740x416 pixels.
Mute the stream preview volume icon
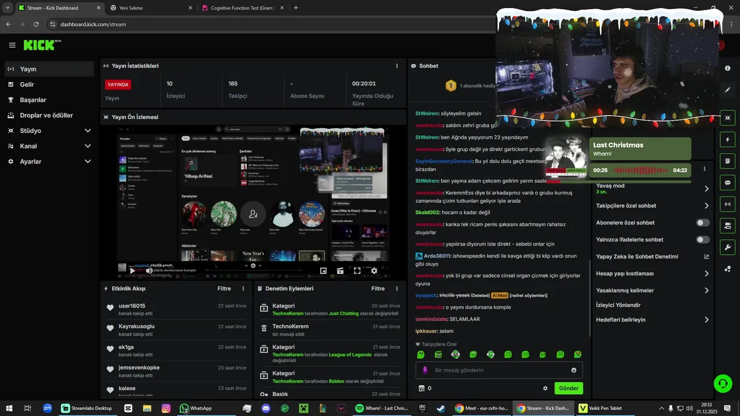point(149,270)
